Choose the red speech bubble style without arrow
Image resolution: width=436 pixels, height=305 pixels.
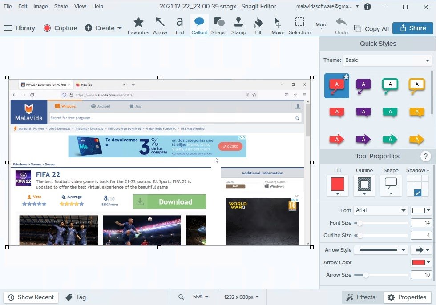pyautogui.click(x=337, y=112)
